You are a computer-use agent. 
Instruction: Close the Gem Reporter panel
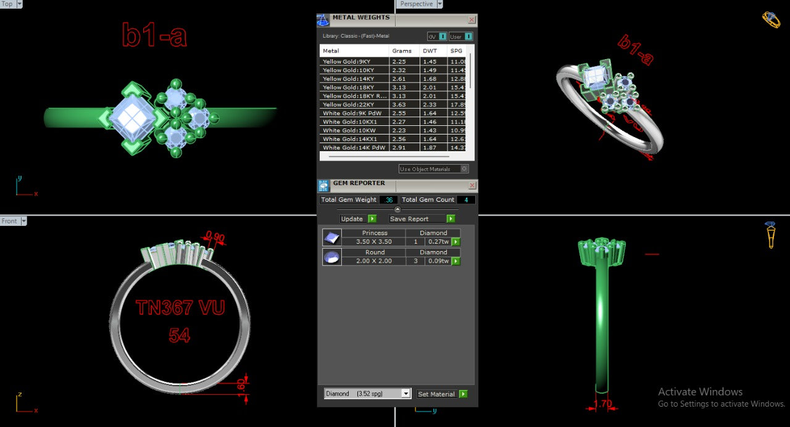[472, 185]
